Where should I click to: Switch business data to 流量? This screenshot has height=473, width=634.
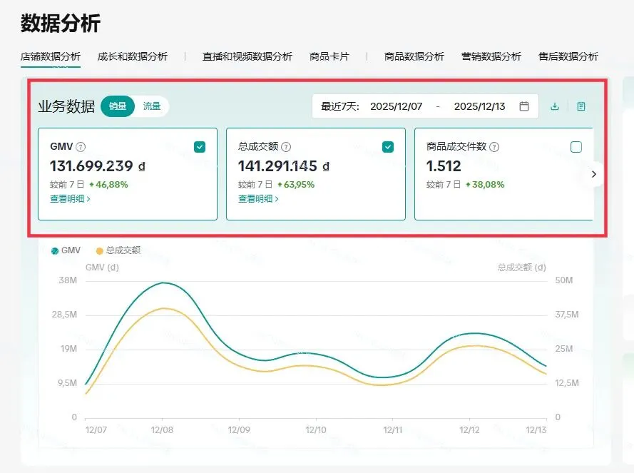click(152, 106)
